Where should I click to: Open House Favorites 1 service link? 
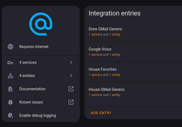[96, 75]
